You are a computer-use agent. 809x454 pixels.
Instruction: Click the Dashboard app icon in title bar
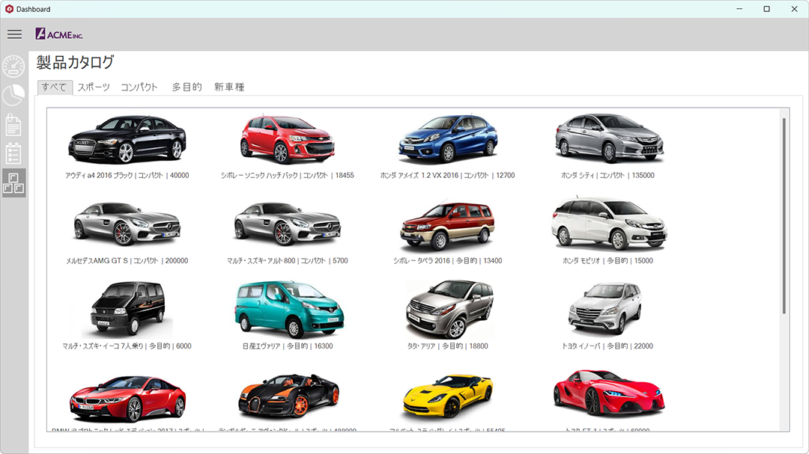pos(9,9)
